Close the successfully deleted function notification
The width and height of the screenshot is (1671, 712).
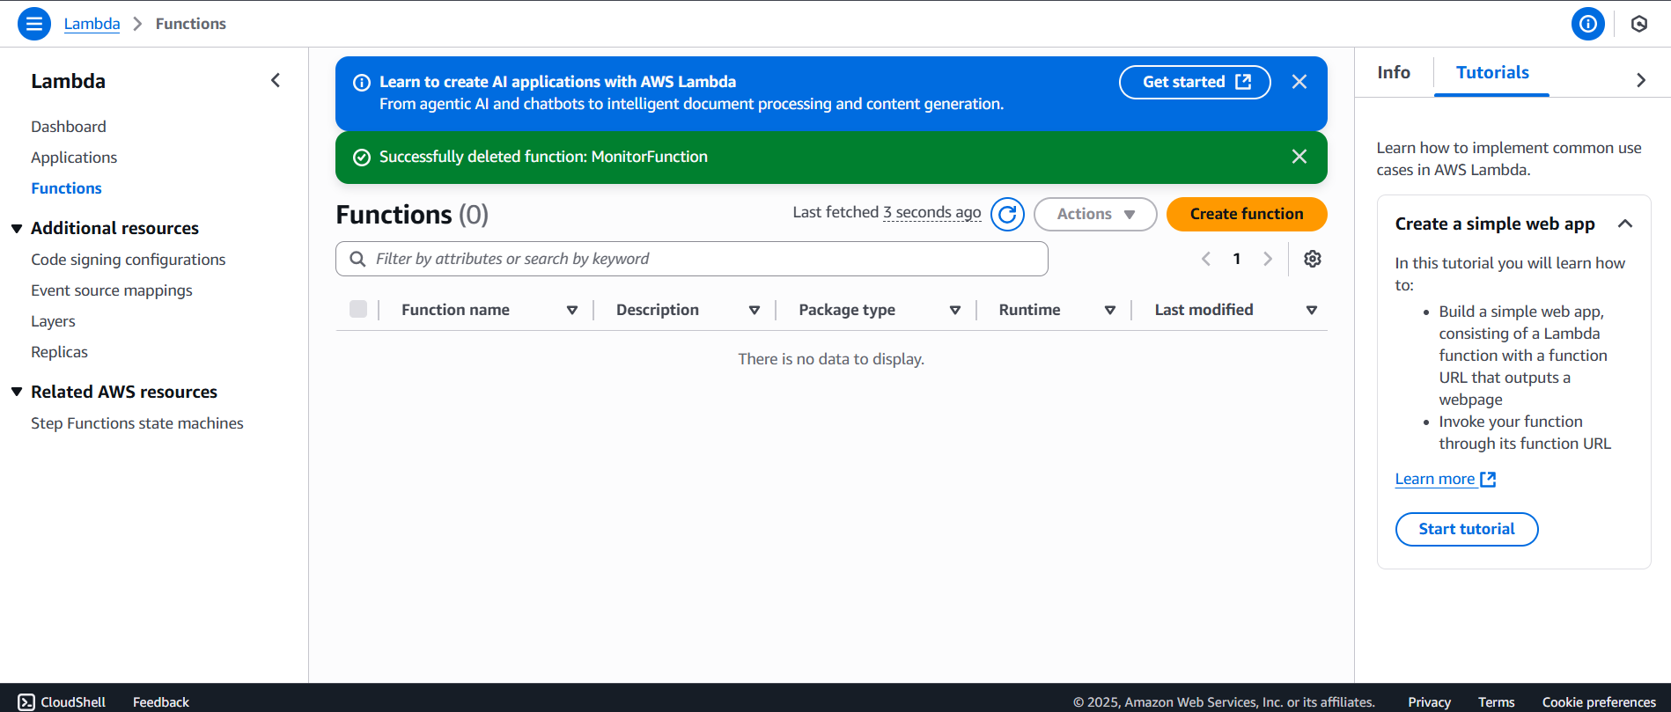point(1299,157)
